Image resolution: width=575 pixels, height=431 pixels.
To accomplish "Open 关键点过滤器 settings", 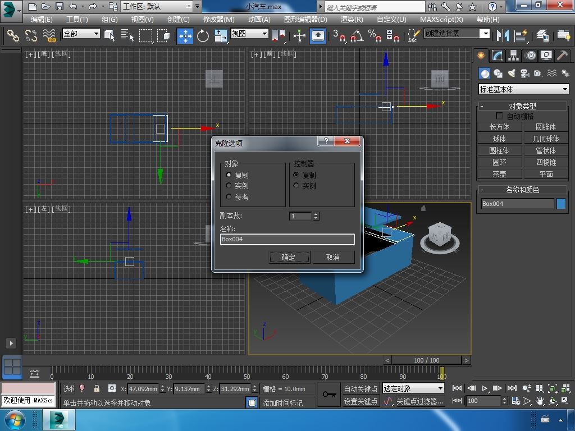I will [420, 401].
